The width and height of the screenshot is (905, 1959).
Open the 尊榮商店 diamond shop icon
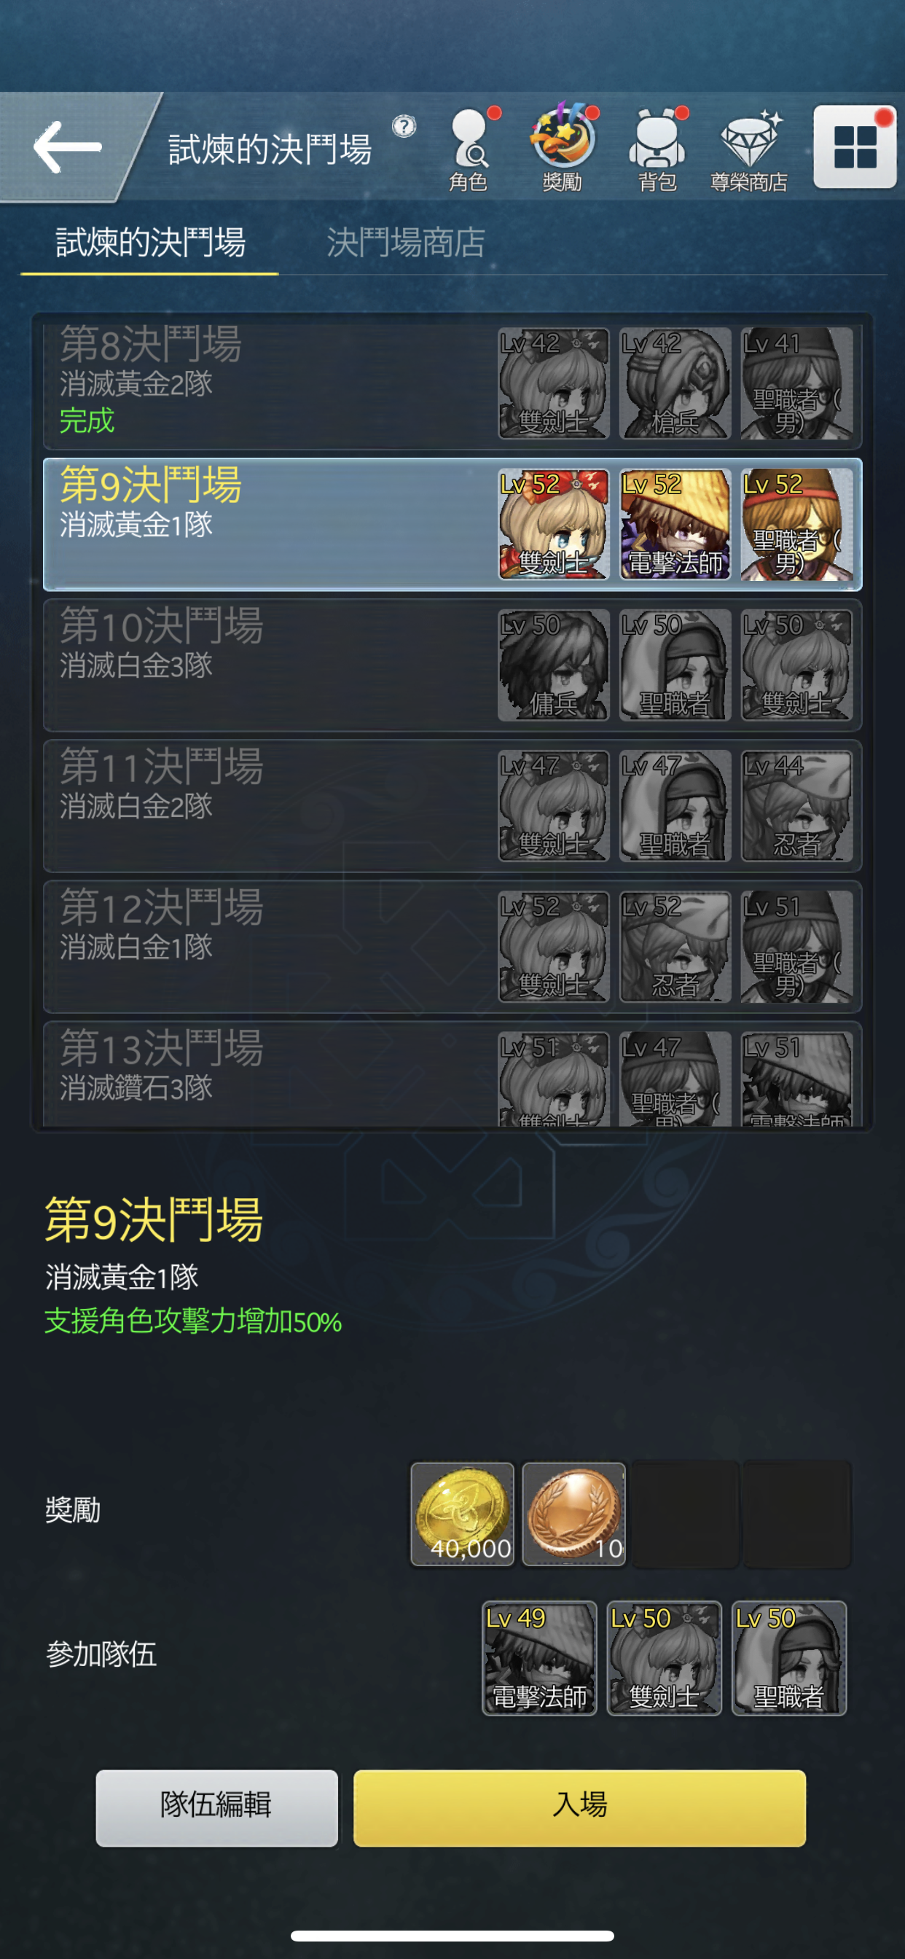tap(749, 148)
